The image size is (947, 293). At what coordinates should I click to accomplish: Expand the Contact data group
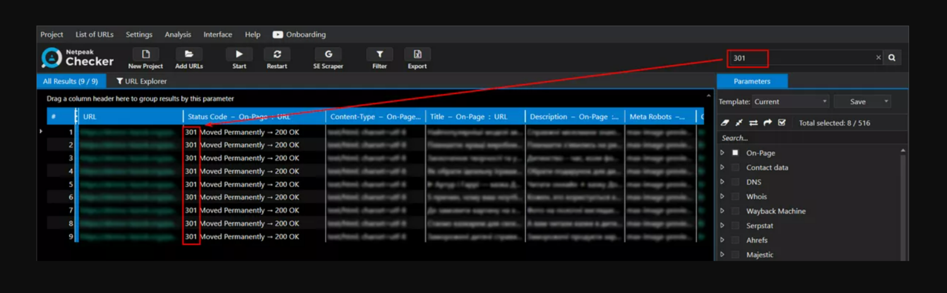point(722,167)
